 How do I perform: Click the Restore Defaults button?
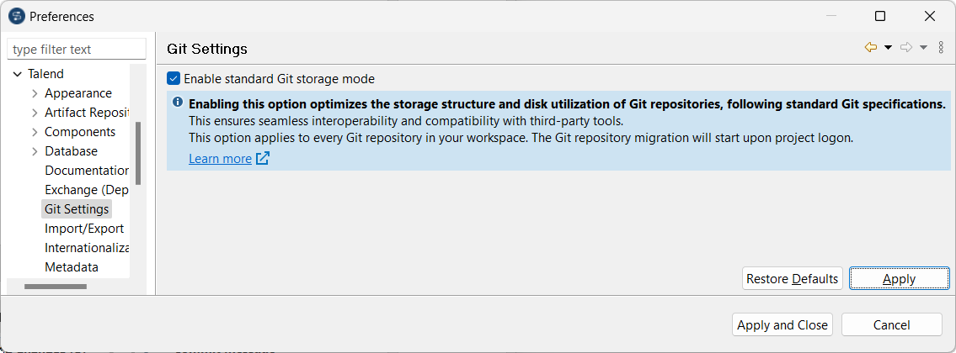coord(792,279)
